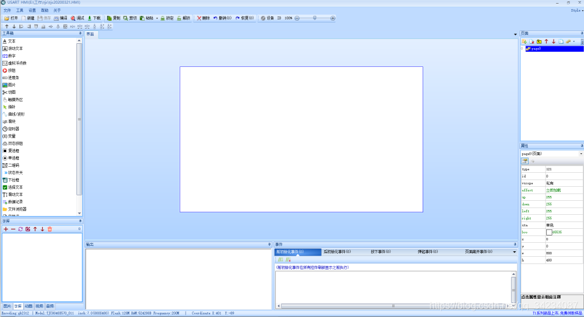The width and height of the screenshot is (584, 317).
Task: Open the 设置 (Settings) menu
Action: pyautogui.click(x=32, y=10)
